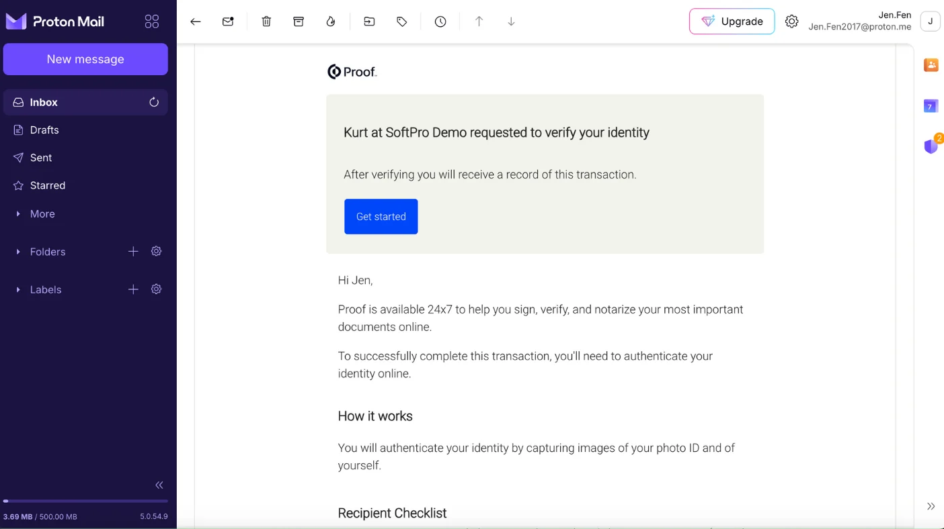
Task: Move message to trash
Action: (266, 21)
